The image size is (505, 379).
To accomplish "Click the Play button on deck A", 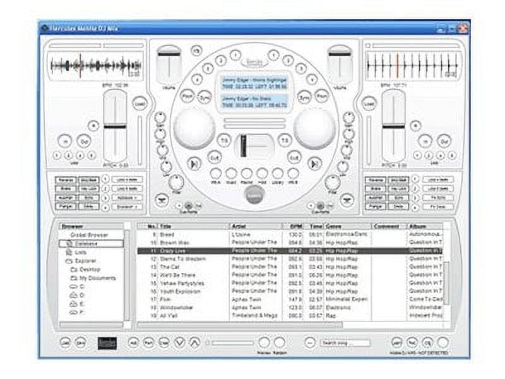I will pos(187,96).
